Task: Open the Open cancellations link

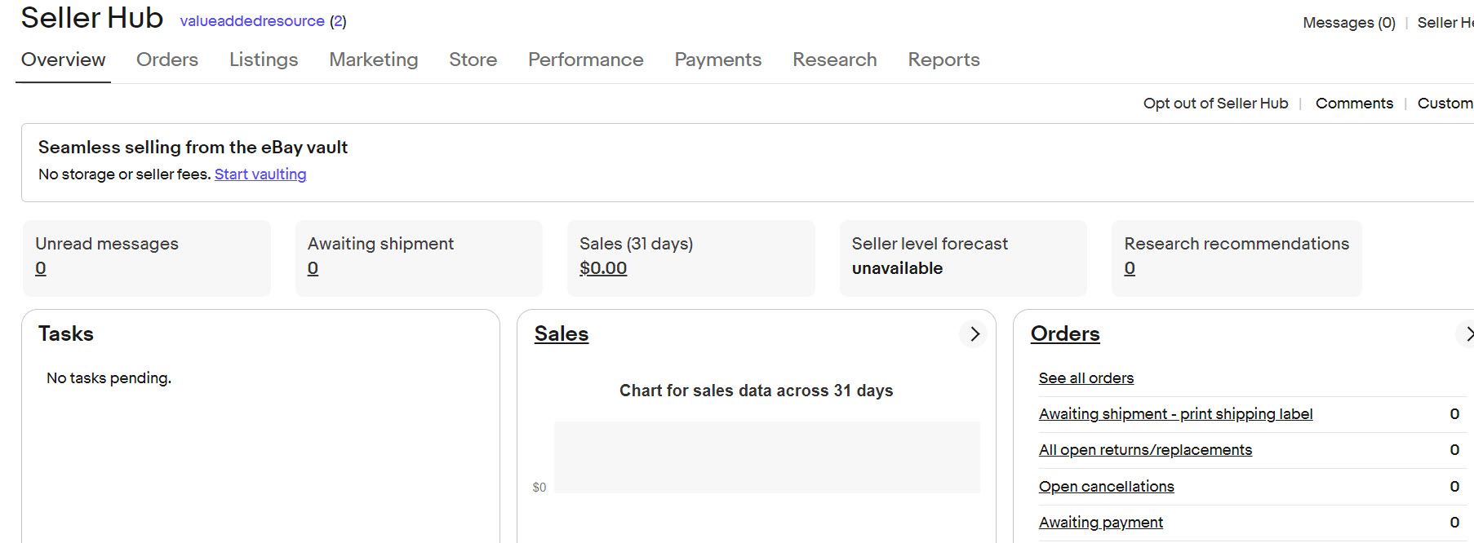Action: [1106, 487]
